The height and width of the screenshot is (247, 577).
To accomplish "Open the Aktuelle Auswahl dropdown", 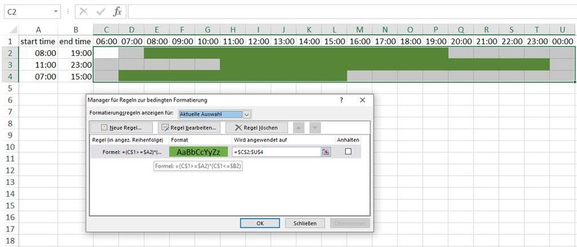I will [x=247, y=114].
